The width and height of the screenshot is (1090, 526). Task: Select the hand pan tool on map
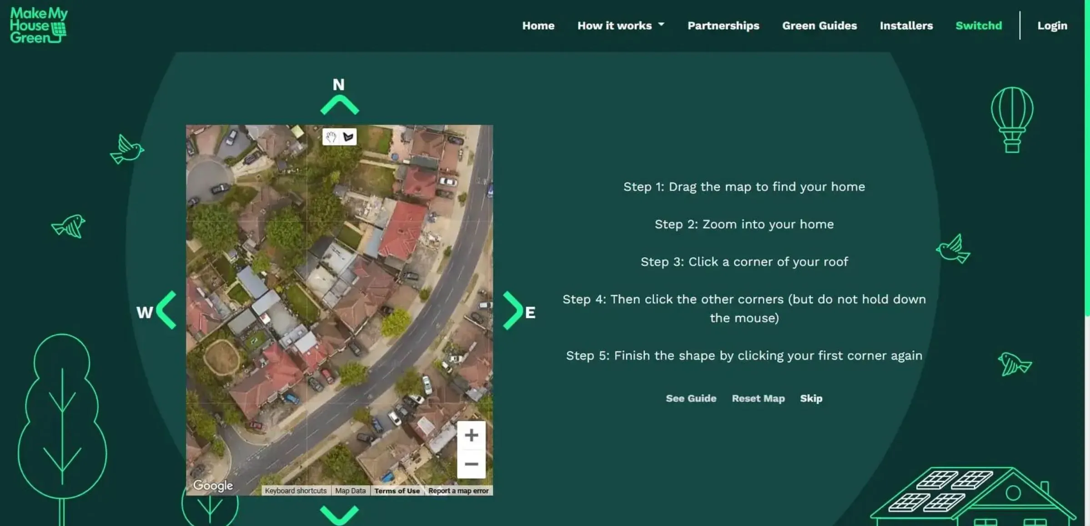331,137
